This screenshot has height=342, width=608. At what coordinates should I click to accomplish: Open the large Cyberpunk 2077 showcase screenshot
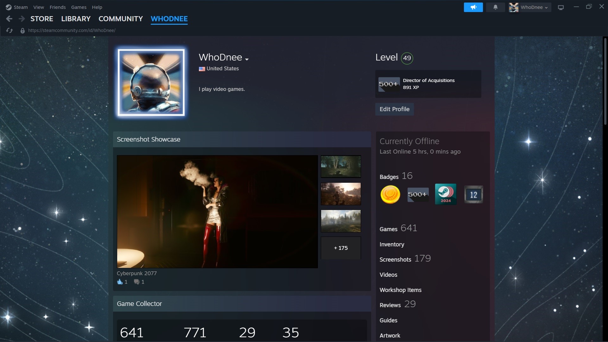coord(217,212)
